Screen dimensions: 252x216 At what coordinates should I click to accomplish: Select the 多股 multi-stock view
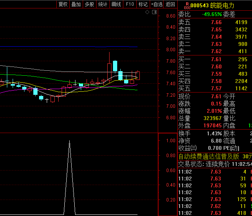(x=89, y=4)
